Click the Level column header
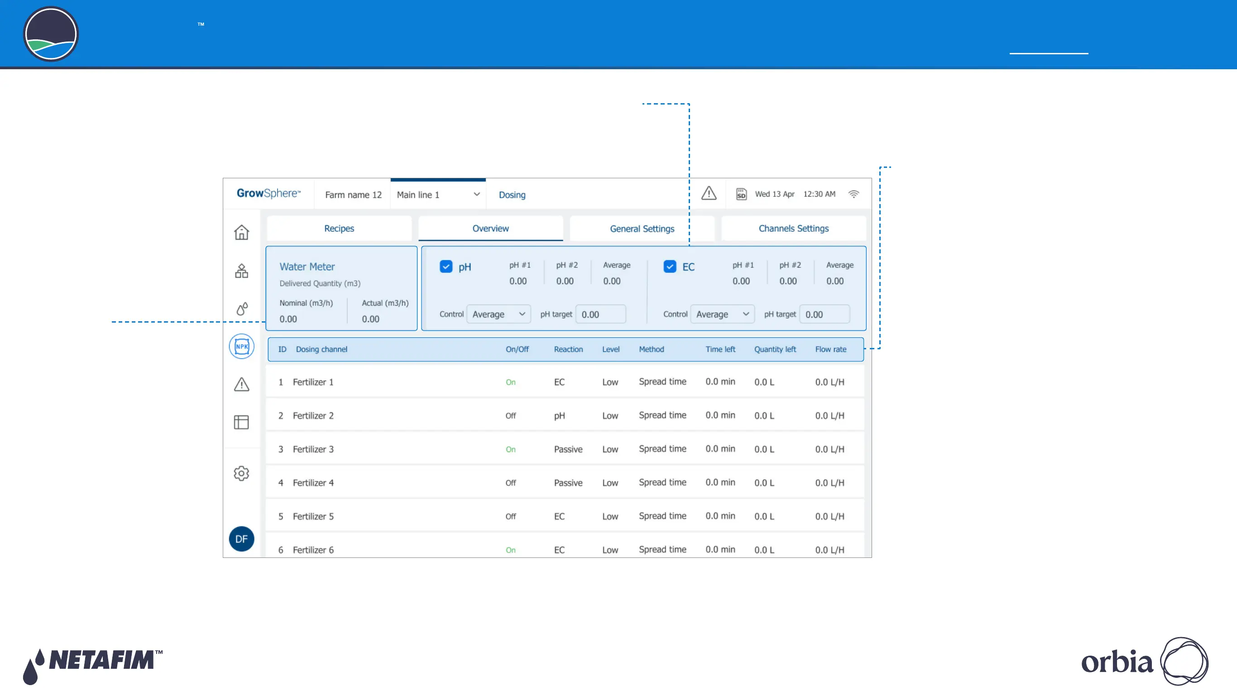The height and width of the screenshot is (695, 1237). [611, 349]
